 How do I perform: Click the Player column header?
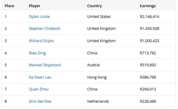[34, 6]
